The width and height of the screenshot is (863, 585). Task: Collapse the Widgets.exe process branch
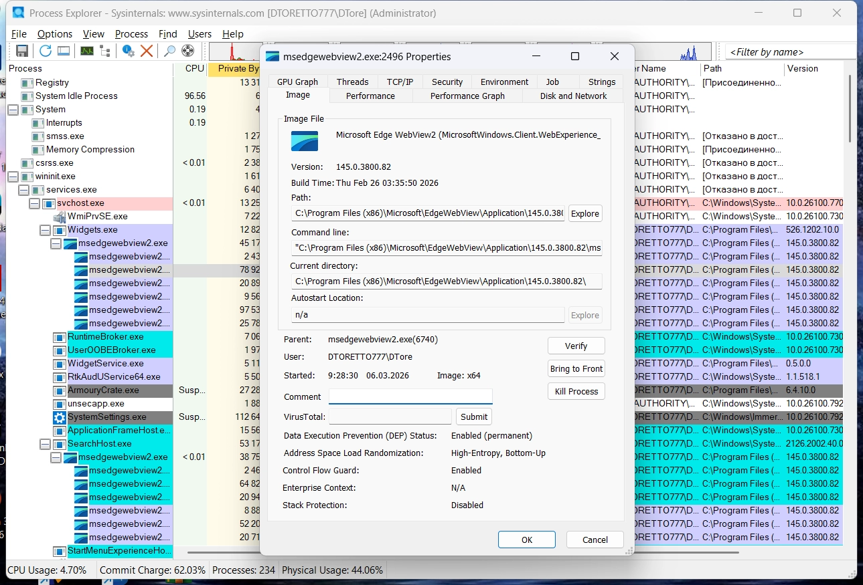[46, 230]
